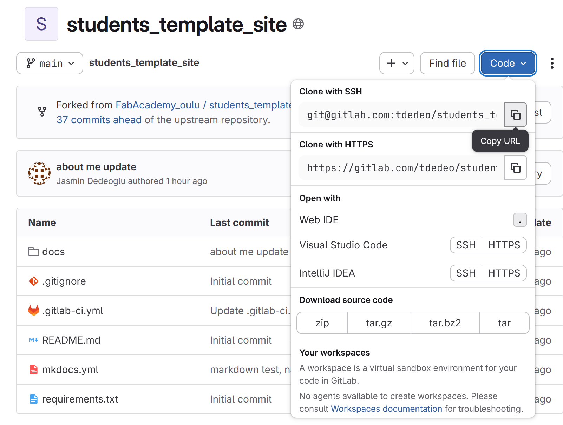Click the students_template_site project title

(x=177, y=25)
